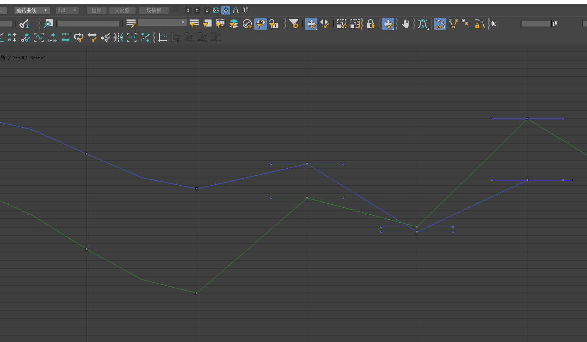Select the Pan hand tool
587x342 pixels.
tap(405, 24)
